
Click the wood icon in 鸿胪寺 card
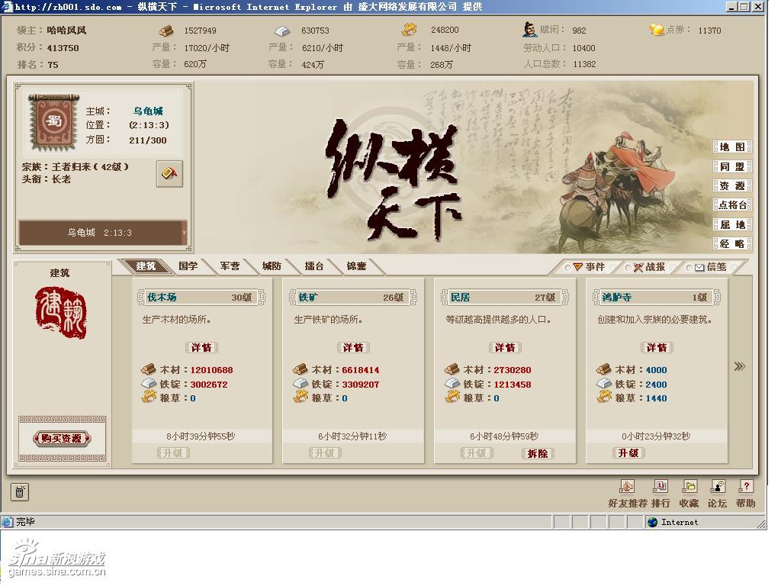[x=604, y=369]
